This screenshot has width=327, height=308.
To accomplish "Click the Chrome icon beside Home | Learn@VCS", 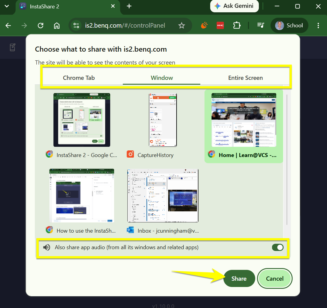I will point(211,154).
